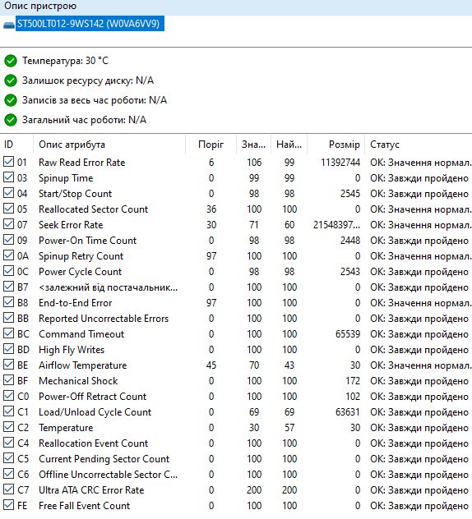Click the Температура: 30 °C status line
The height and width of the screenshot is (519, 472).
pyautogui.click(x=65, y=61)
